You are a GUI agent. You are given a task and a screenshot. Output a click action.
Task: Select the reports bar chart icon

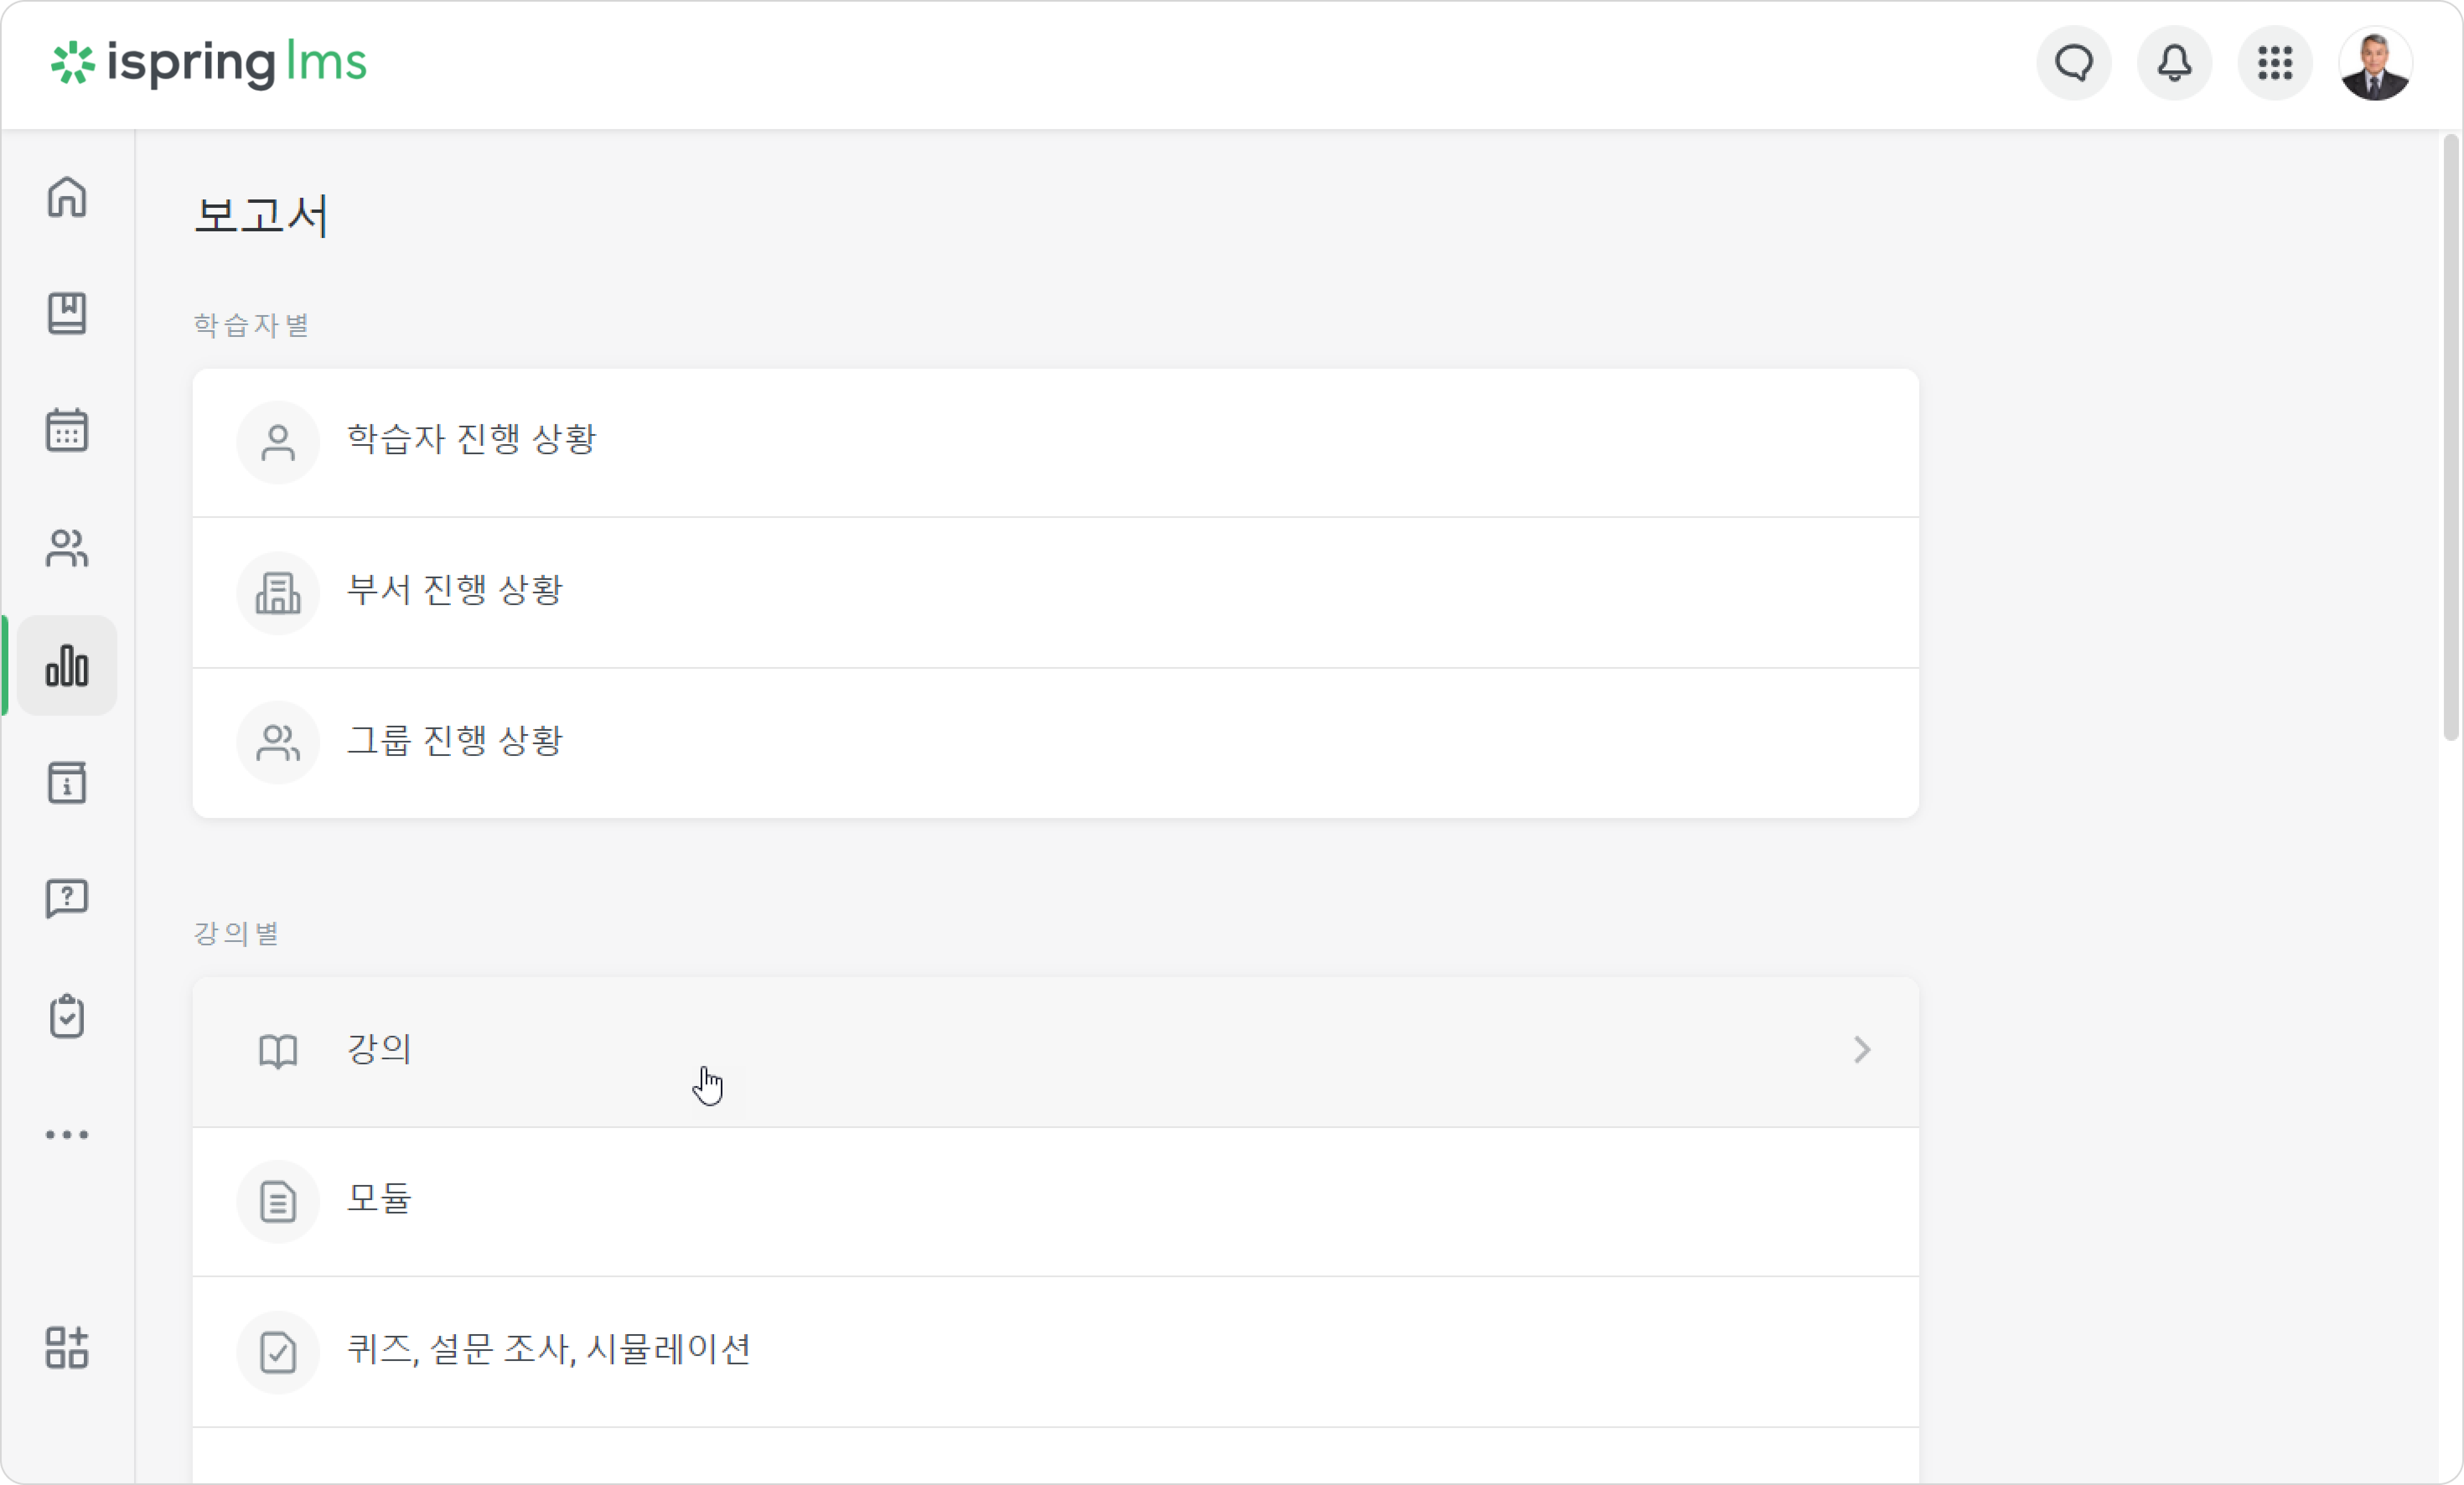click(67, 666)
